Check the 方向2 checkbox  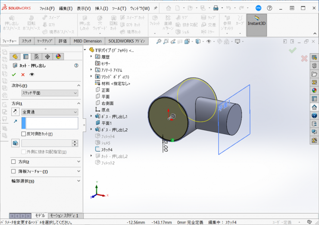(14, 162)
